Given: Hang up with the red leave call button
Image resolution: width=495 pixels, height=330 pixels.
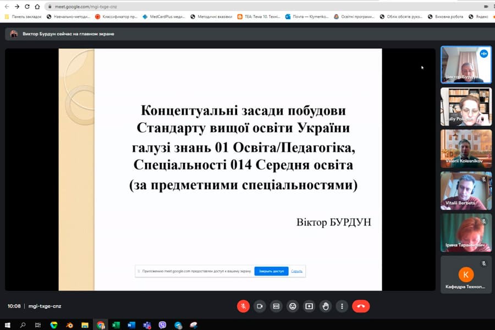Looking at the screenshot, I should click(x=361, y=306).
